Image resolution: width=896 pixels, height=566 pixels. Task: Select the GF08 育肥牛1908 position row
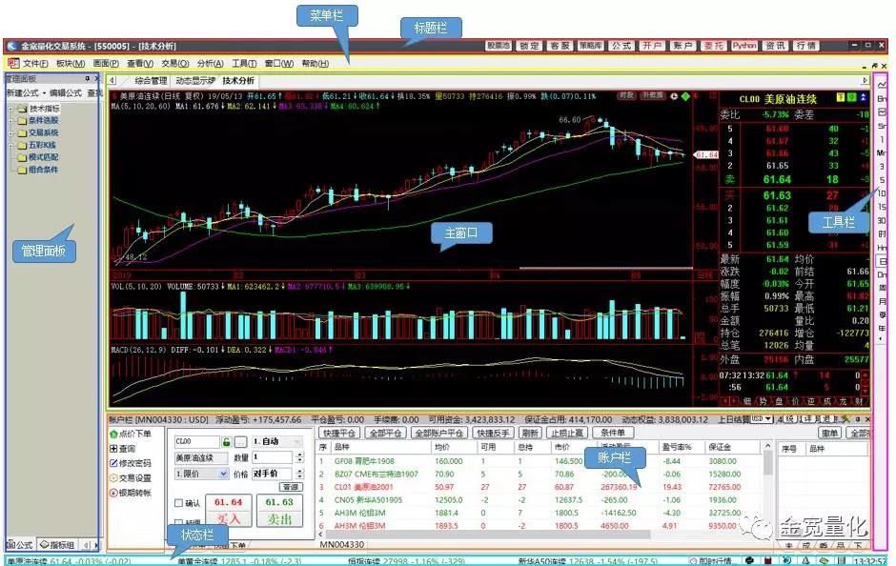(540, 461)
